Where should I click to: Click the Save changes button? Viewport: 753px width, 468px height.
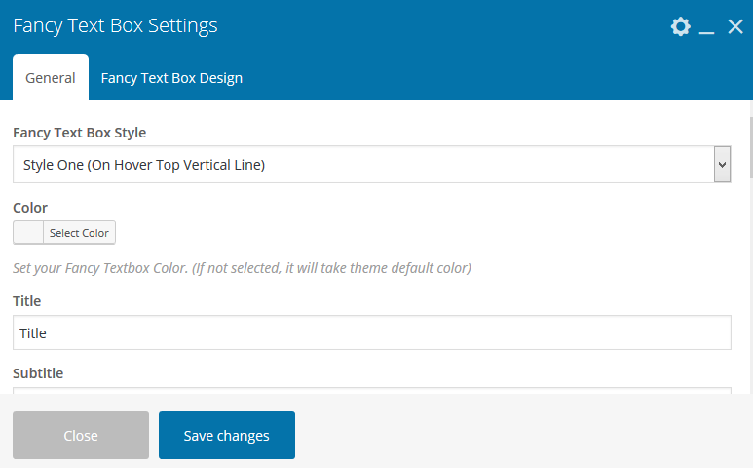pyautogui.click(x=227, y=435)
